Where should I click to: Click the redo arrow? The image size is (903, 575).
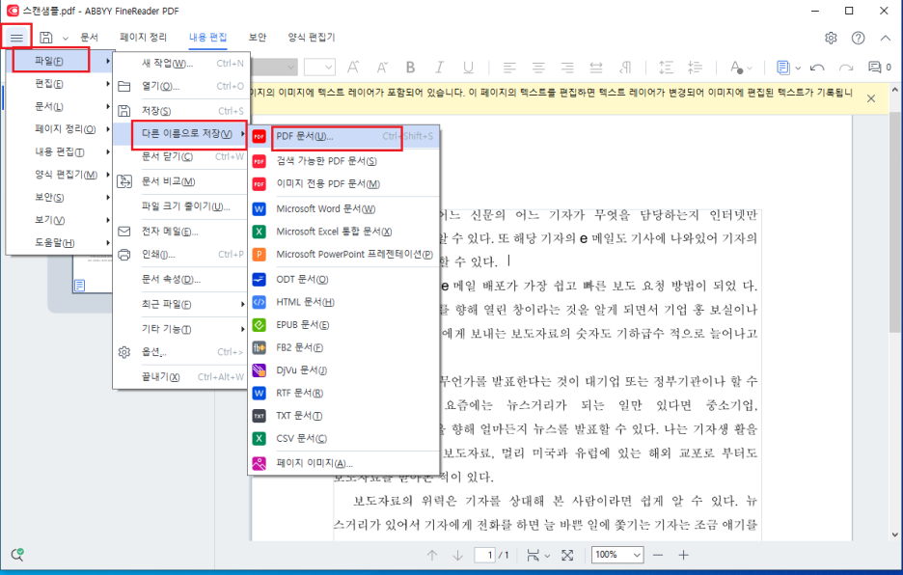pyautogui.click(x=846, y=68)
